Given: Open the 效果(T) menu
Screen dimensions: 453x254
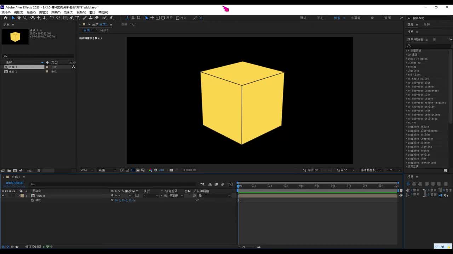Looking at the screenshot, I should (56, 12).
